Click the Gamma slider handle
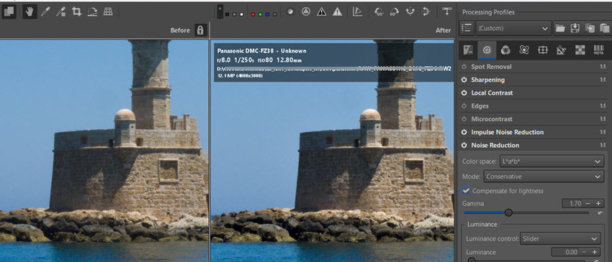The height and width of the screenshot is (262, 612). click(x=508, y=212)
